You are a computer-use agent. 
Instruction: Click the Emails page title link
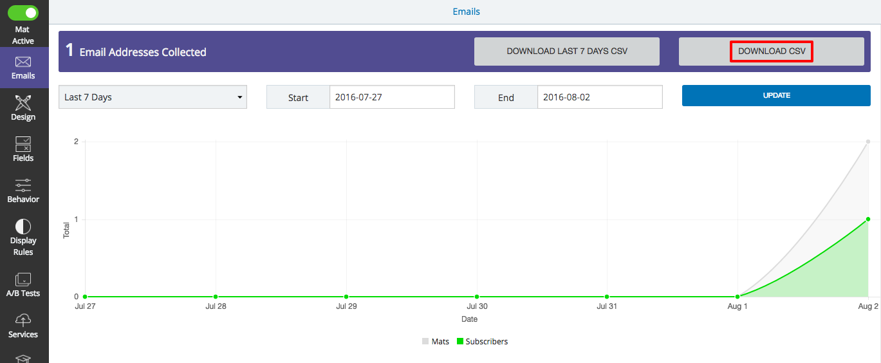pyautogui.click(x=466, y=12)
